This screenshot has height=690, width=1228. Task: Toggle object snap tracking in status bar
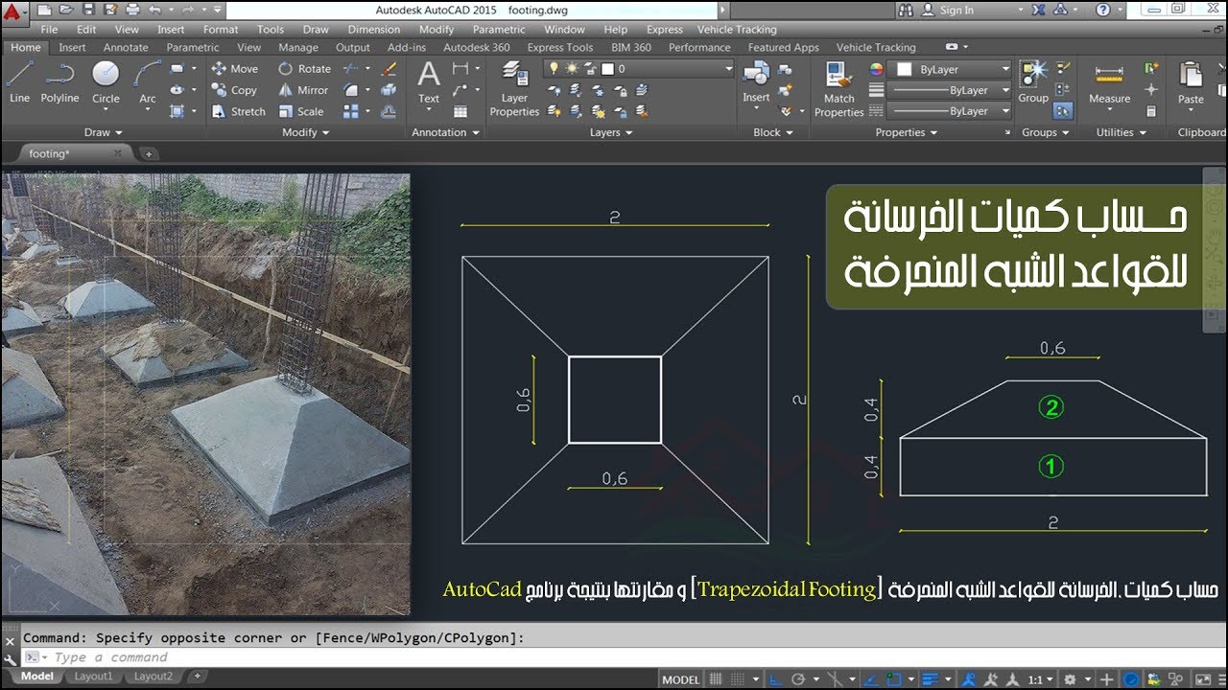coord(870,679)
